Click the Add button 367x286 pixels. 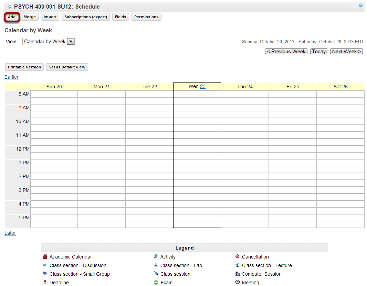pos(12,17)
